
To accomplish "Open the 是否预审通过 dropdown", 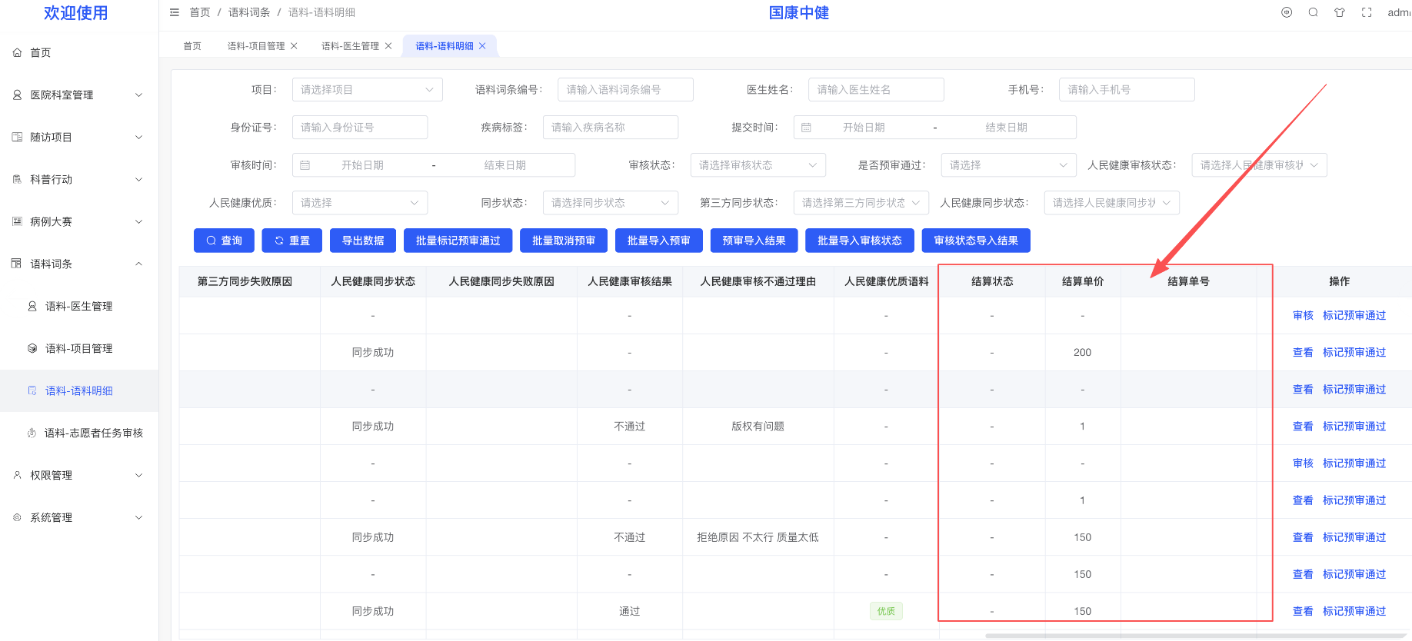I will 1009,165.
